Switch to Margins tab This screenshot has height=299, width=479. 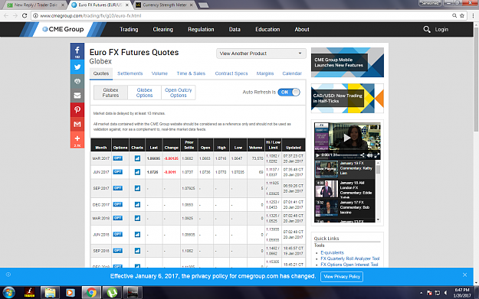coord(265,73)
